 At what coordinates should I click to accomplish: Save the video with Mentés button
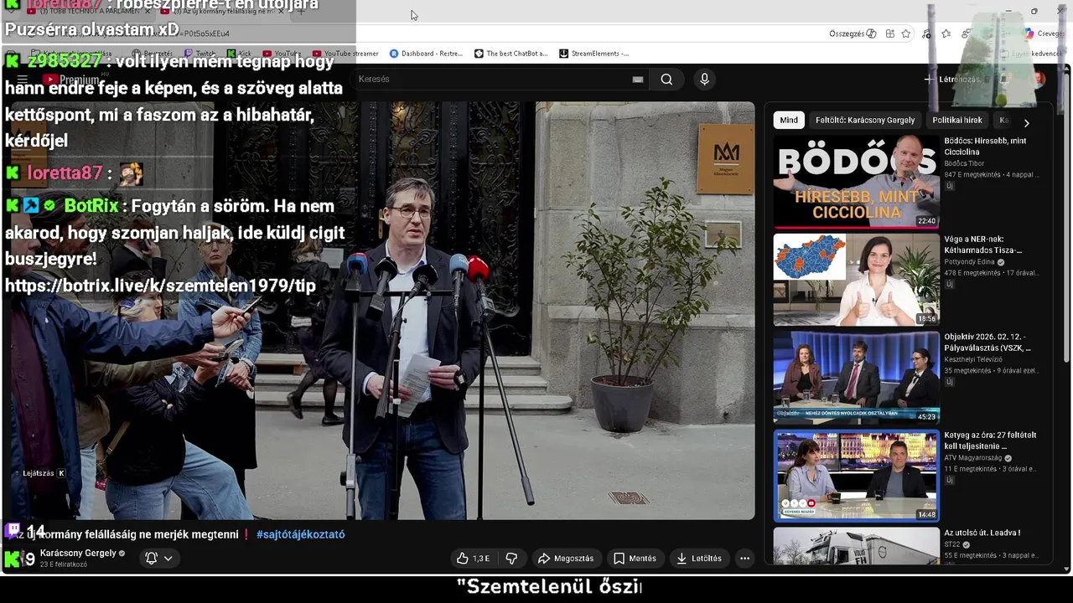pos(635,559)
